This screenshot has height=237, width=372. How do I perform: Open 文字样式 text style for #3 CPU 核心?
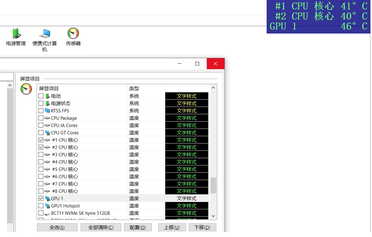point(187,155)
